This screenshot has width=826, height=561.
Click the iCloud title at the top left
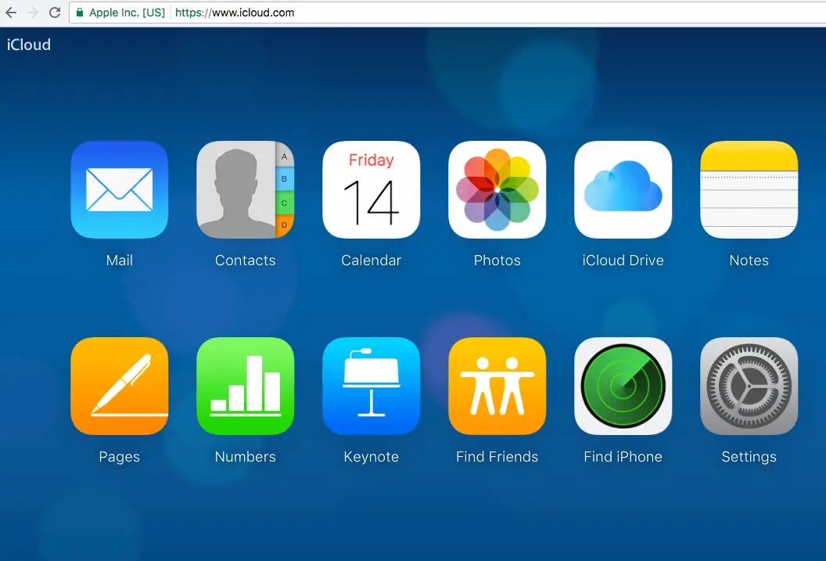29,45
